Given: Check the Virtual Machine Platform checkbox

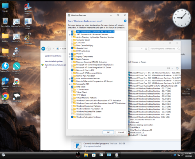Looking at the screenshot, I should [72, 98].
